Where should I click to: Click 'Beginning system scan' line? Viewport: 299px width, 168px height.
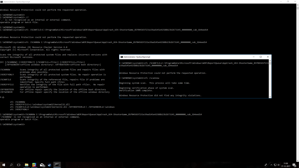click(x=155, y=83)
